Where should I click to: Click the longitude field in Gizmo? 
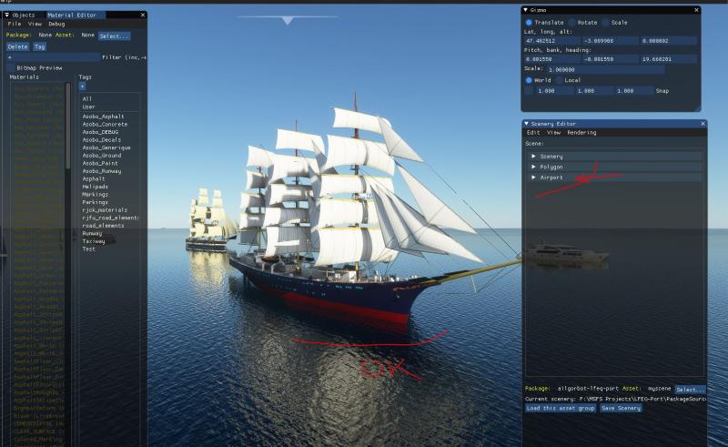tap(610, 41)
